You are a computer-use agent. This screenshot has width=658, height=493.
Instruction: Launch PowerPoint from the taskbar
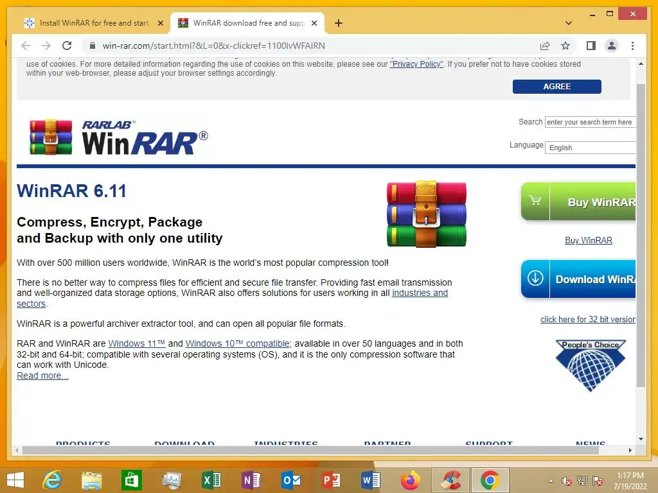pyautogui.click(x=331, y=480)
